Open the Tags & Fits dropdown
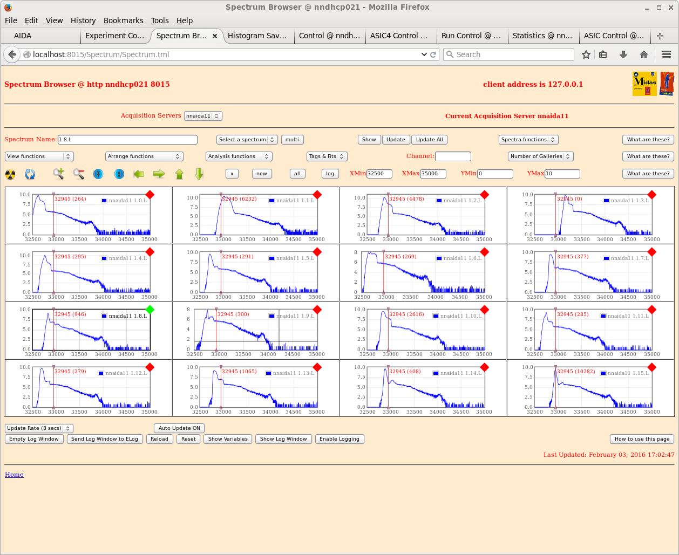679x555 pixels. pyautogui.click(x=327, y=156)
